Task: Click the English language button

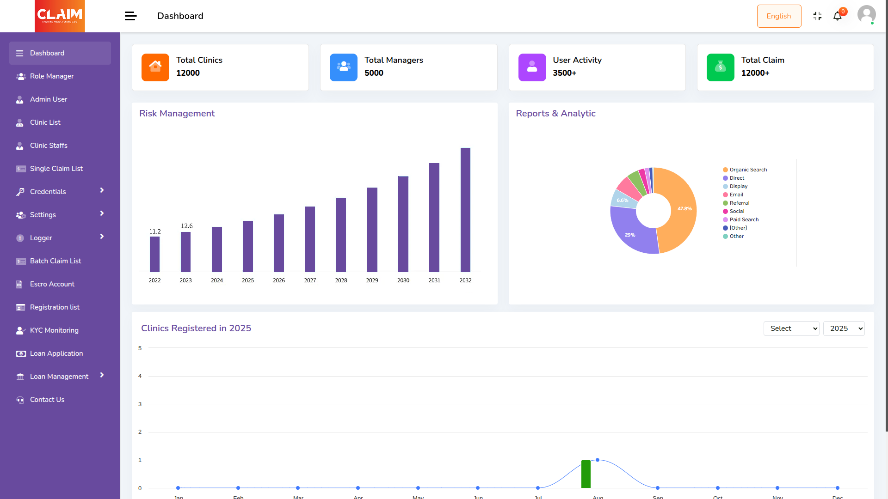Action: pos(779,16)
